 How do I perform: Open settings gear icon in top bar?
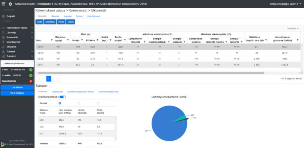pos(10,4)
